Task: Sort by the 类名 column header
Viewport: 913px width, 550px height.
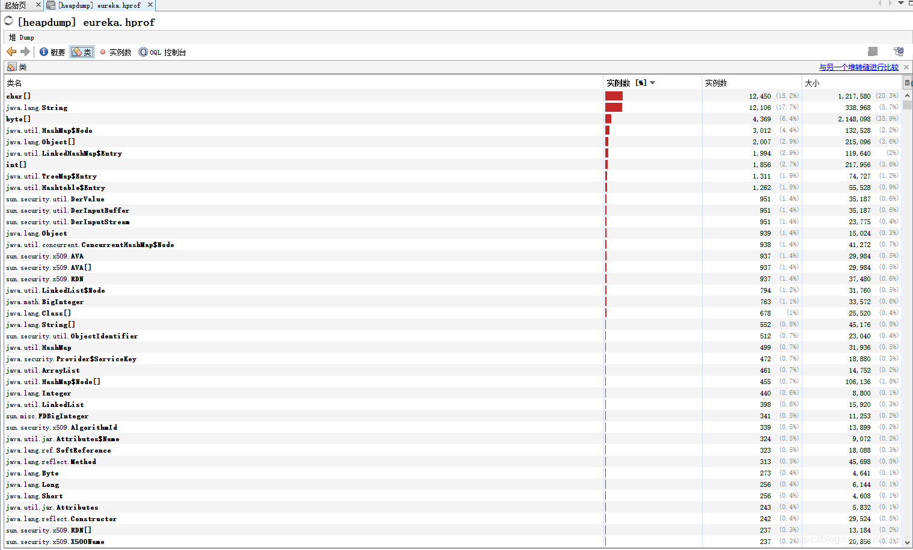Action: click(x=304, y=83)
